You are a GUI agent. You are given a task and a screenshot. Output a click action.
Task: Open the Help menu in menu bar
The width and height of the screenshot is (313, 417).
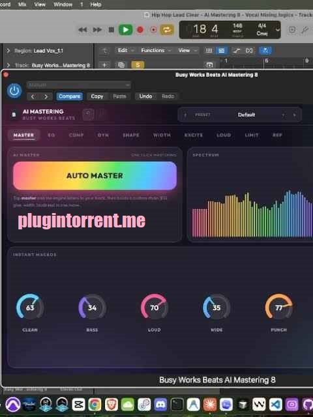(96, 5)
